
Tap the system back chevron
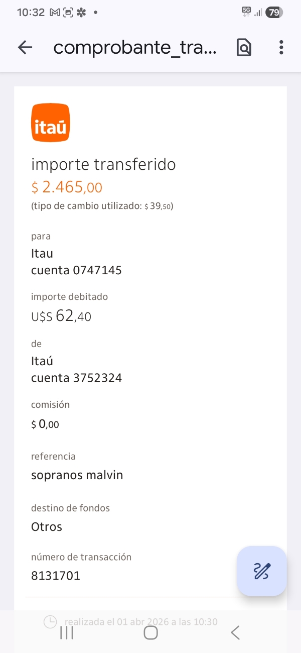pos(235,632)
